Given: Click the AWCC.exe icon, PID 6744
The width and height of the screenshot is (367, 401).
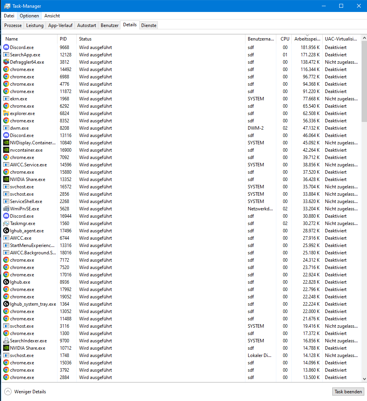Looking at the screenshot, I should click(6, 238).
